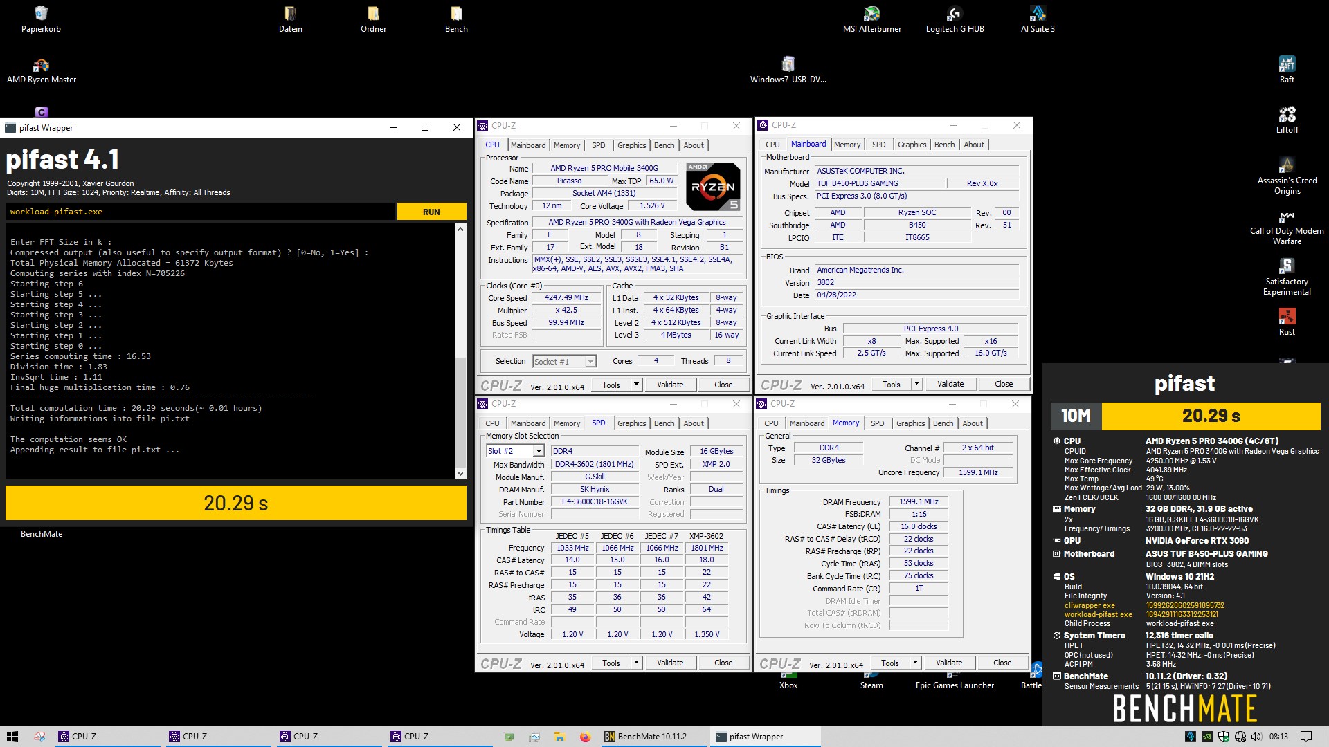Expand Tools arrow in CPU-Z processor window
This screenshot has width=1329, height=747.
pyautogui.click(x=636, y=385)
